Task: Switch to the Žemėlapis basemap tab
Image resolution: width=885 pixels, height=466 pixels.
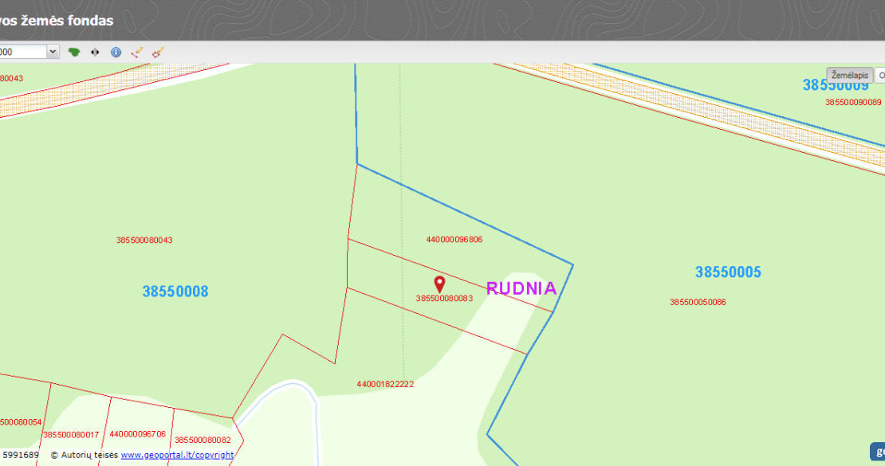Action: (849, 75)
